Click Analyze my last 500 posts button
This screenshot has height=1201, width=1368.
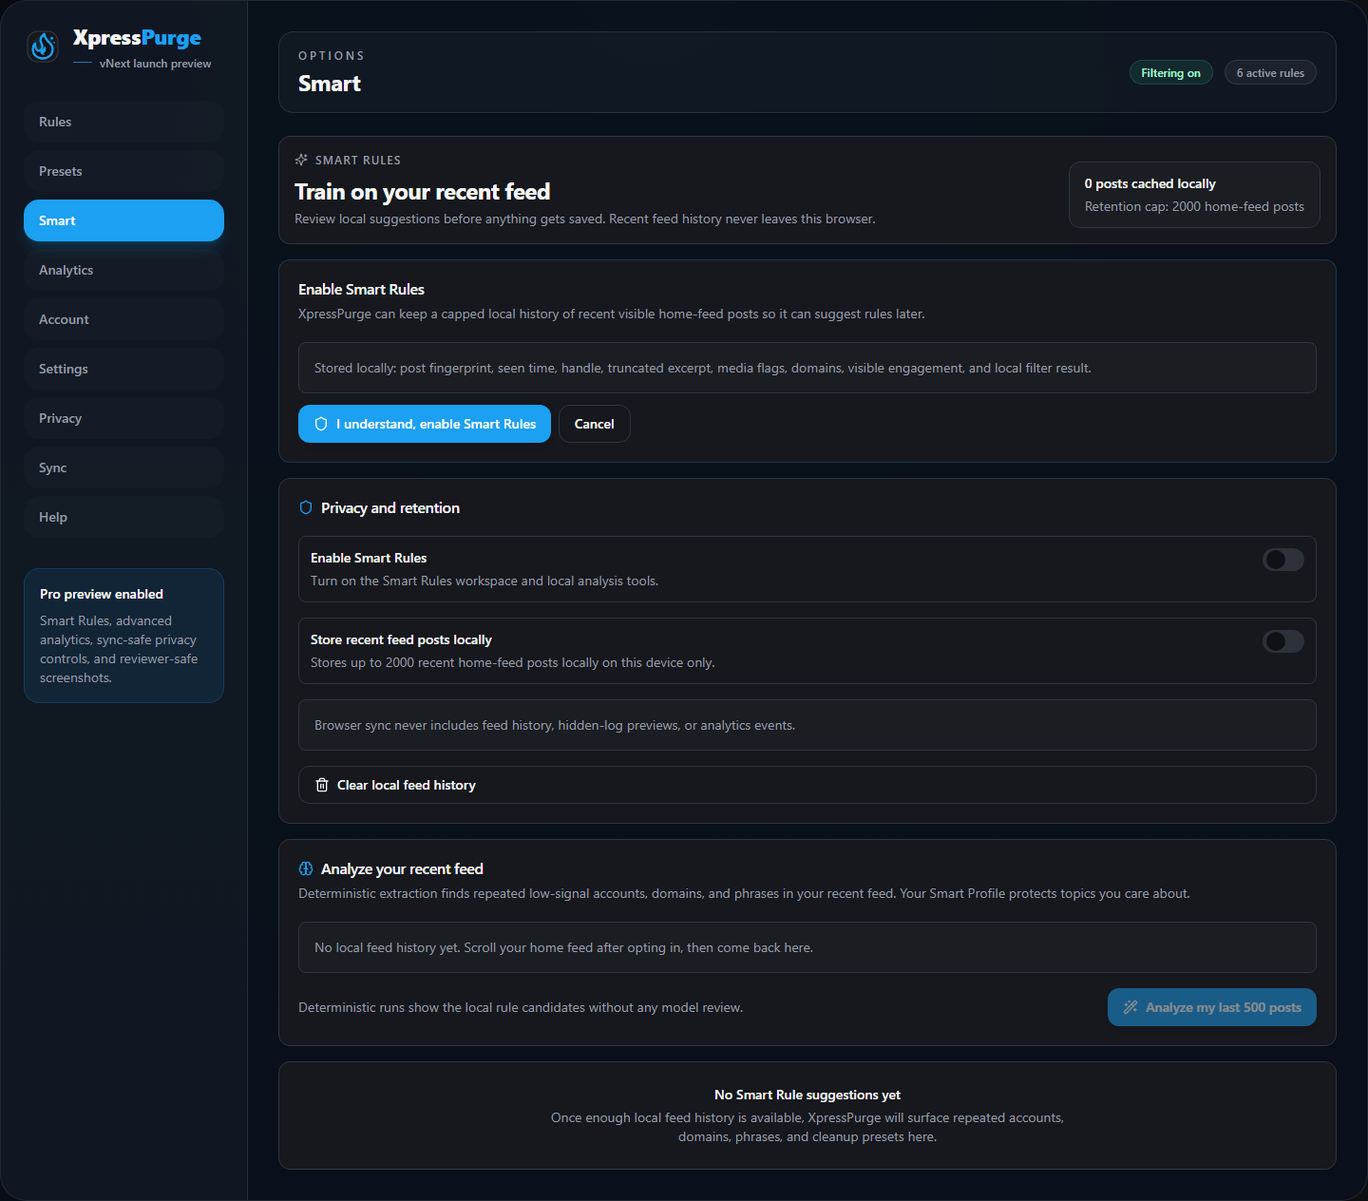click(x=1212, y=1007)
